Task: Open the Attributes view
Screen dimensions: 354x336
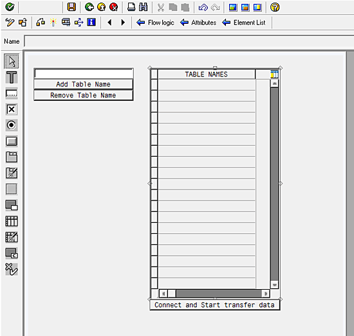Action: click(x=198, y=22)
